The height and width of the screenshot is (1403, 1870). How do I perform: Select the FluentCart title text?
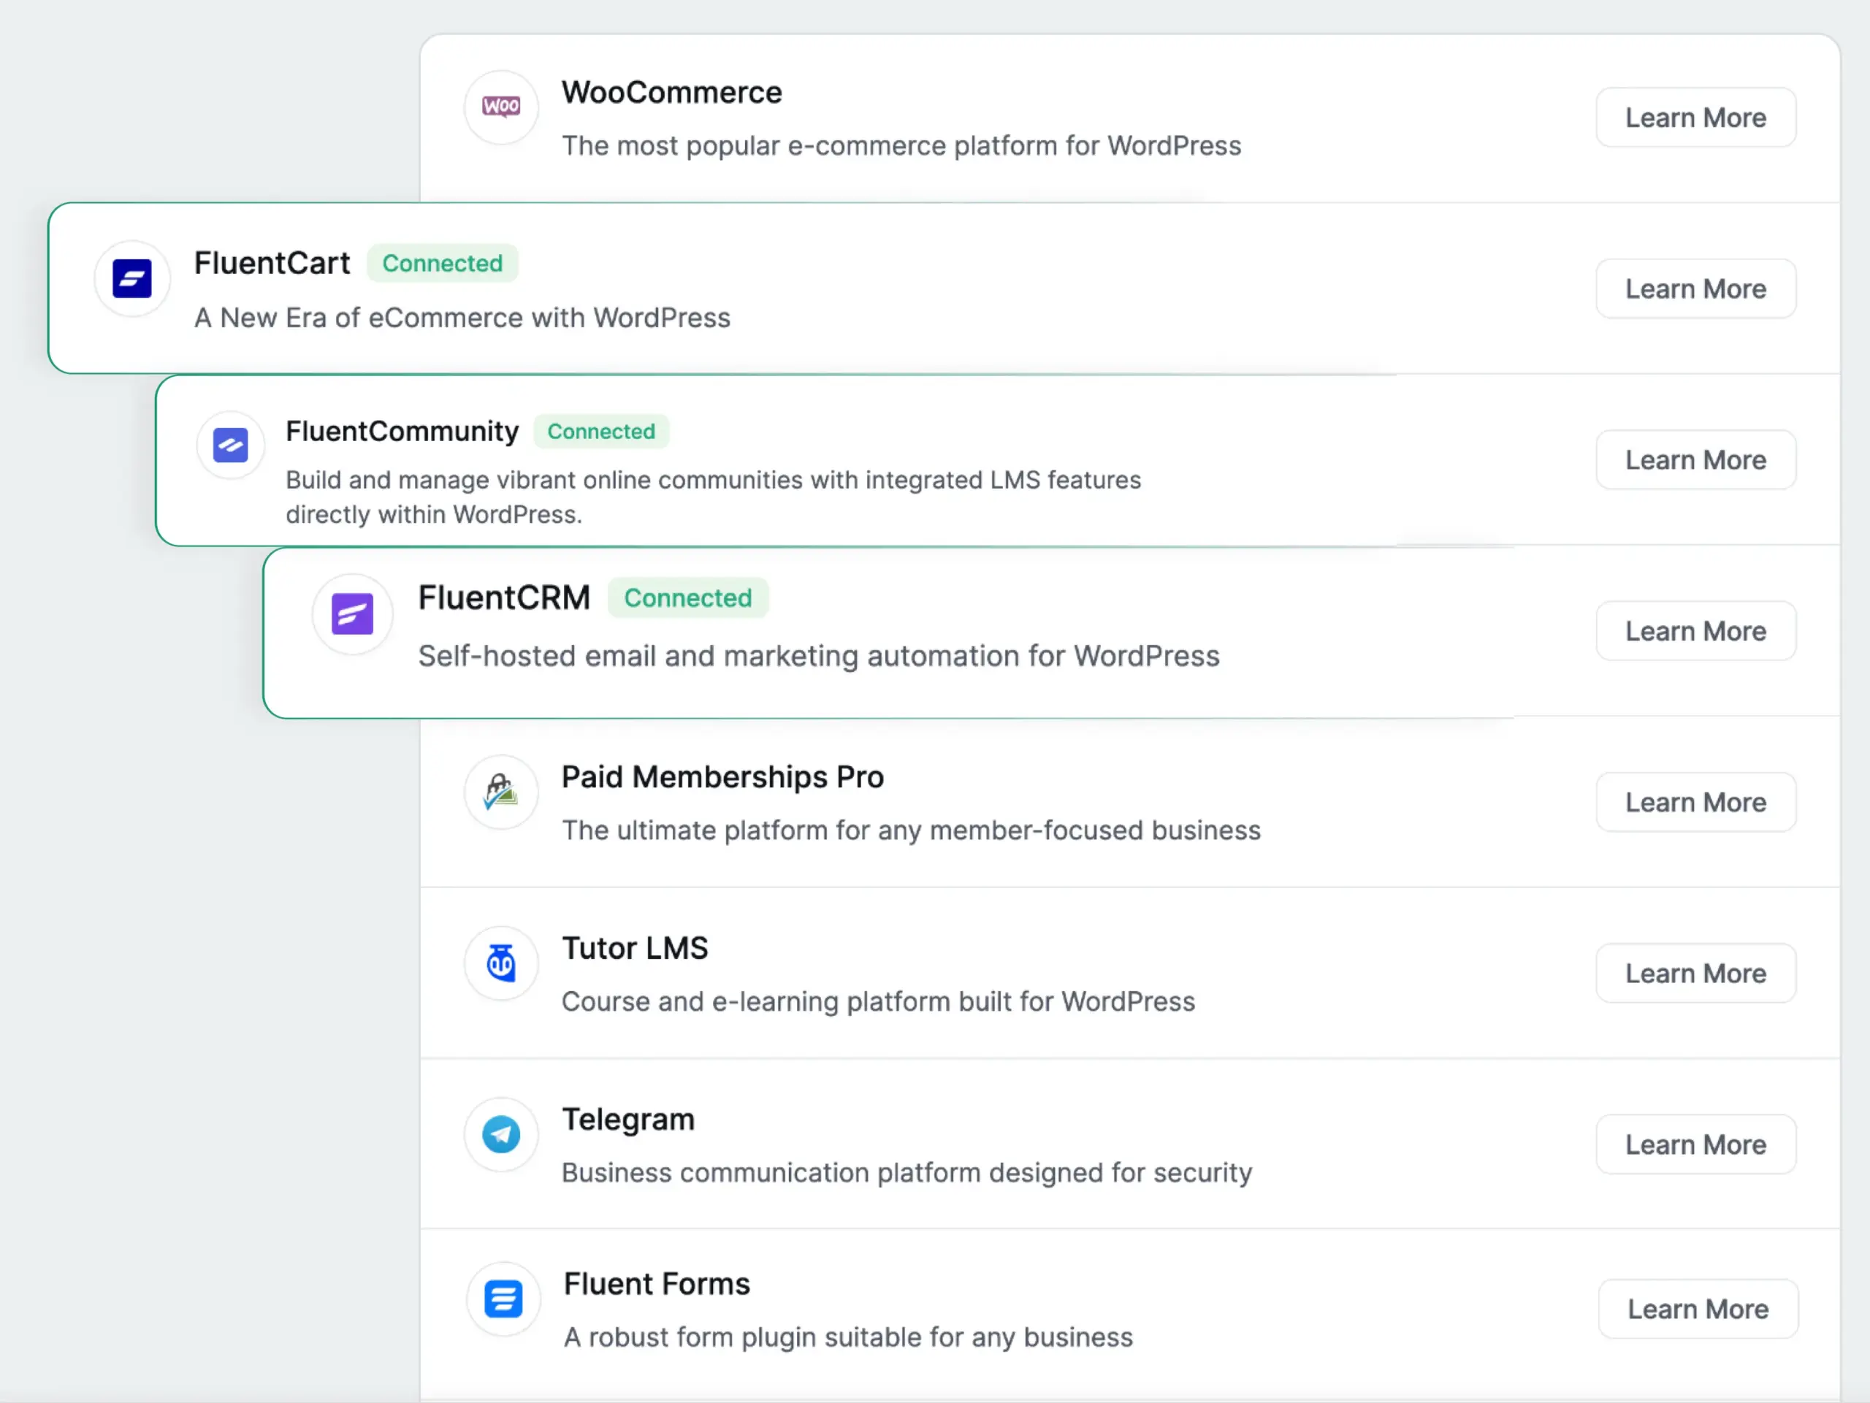tap(272, 264)
